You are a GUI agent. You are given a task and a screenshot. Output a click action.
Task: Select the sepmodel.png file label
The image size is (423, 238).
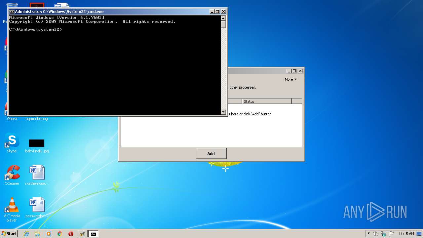(37, 119)
